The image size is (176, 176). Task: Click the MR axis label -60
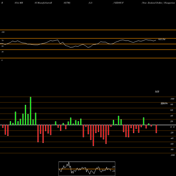point(172,144)
